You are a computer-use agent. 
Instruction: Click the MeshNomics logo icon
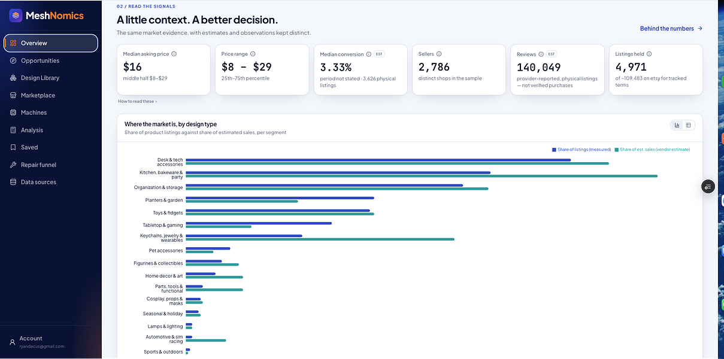[x=16, y=16]
